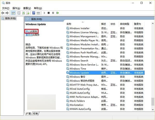This screenshot has width=155, height=120.
Task: Switch to the 扩展 tab
Action: pos(28,114)
